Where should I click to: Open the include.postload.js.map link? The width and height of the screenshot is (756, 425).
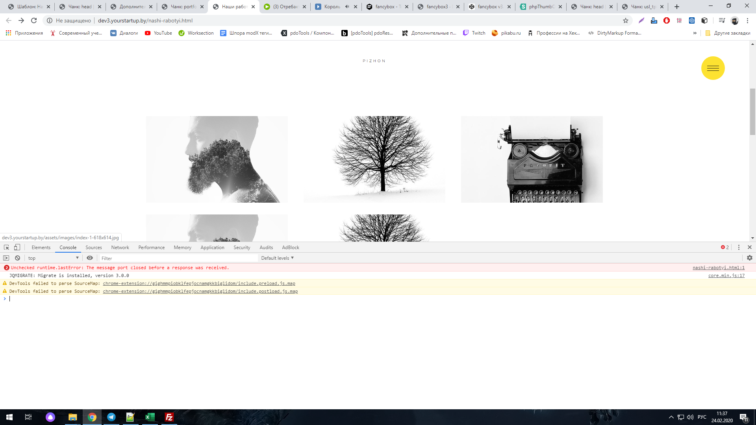200,291
